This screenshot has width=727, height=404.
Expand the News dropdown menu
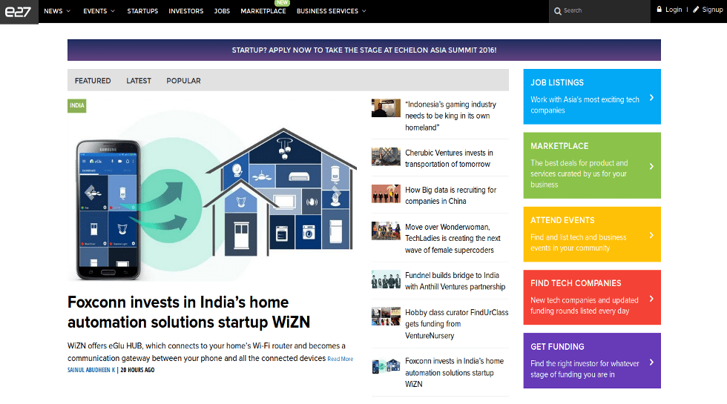(57, 11)
